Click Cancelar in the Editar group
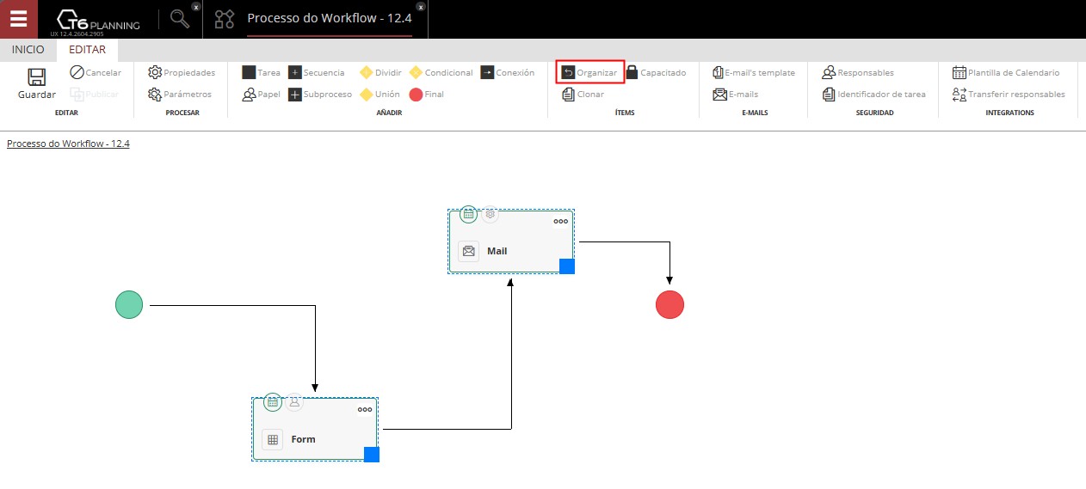This screenshot has width=1086, height=489. 96,73
